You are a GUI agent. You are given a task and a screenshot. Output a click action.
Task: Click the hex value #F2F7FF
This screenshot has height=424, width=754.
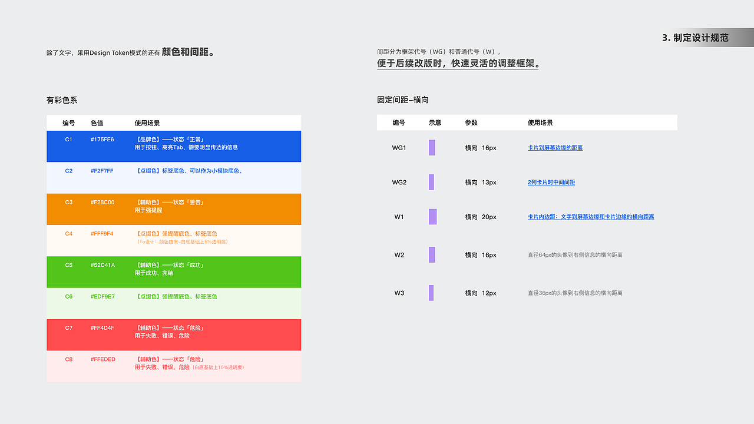pyautogui.click(x=102, y=171)
